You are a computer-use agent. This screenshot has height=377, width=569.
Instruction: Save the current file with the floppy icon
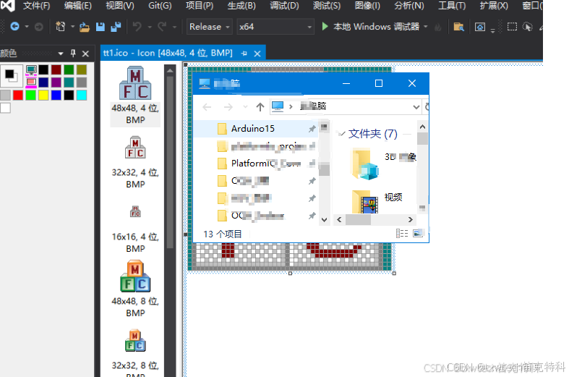tap(100, 27)
